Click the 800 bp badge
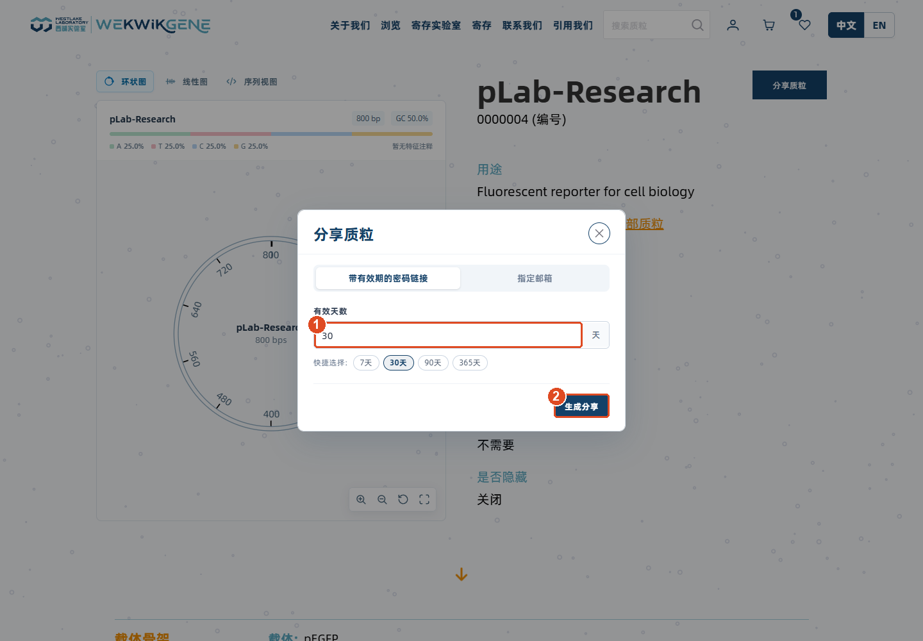The image size is (923, 641). coord(369,119)
